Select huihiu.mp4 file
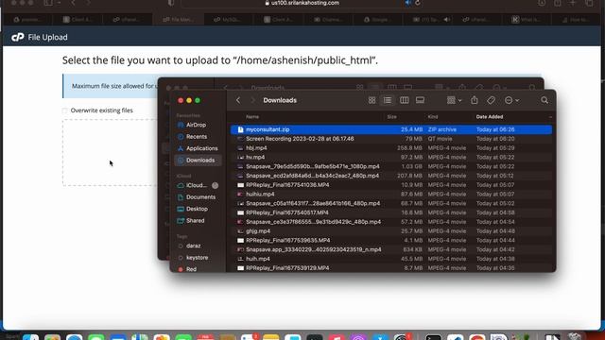Viewport: 605px width, 340px height. [x=391, y=195]
